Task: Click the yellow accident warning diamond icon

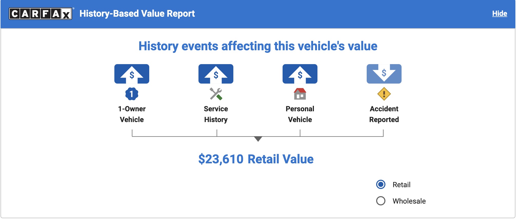Action: coord(384,94)
